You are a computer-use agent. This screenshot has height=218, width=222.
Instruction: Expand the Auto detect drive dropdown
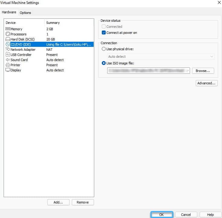211,57
